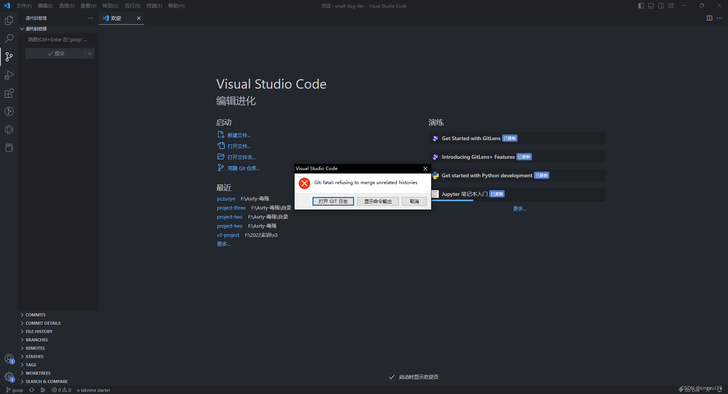
Task: Open recent project pczuoye
Action: point(226,199)
